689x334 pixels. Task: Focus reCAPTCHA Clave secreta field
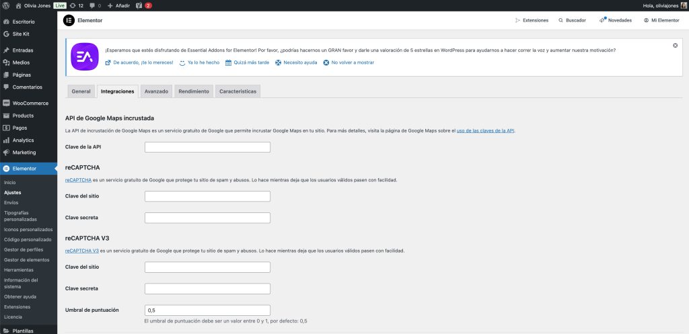coord(207,218)
